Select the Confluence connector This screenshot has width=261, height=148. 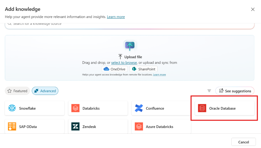161,108
